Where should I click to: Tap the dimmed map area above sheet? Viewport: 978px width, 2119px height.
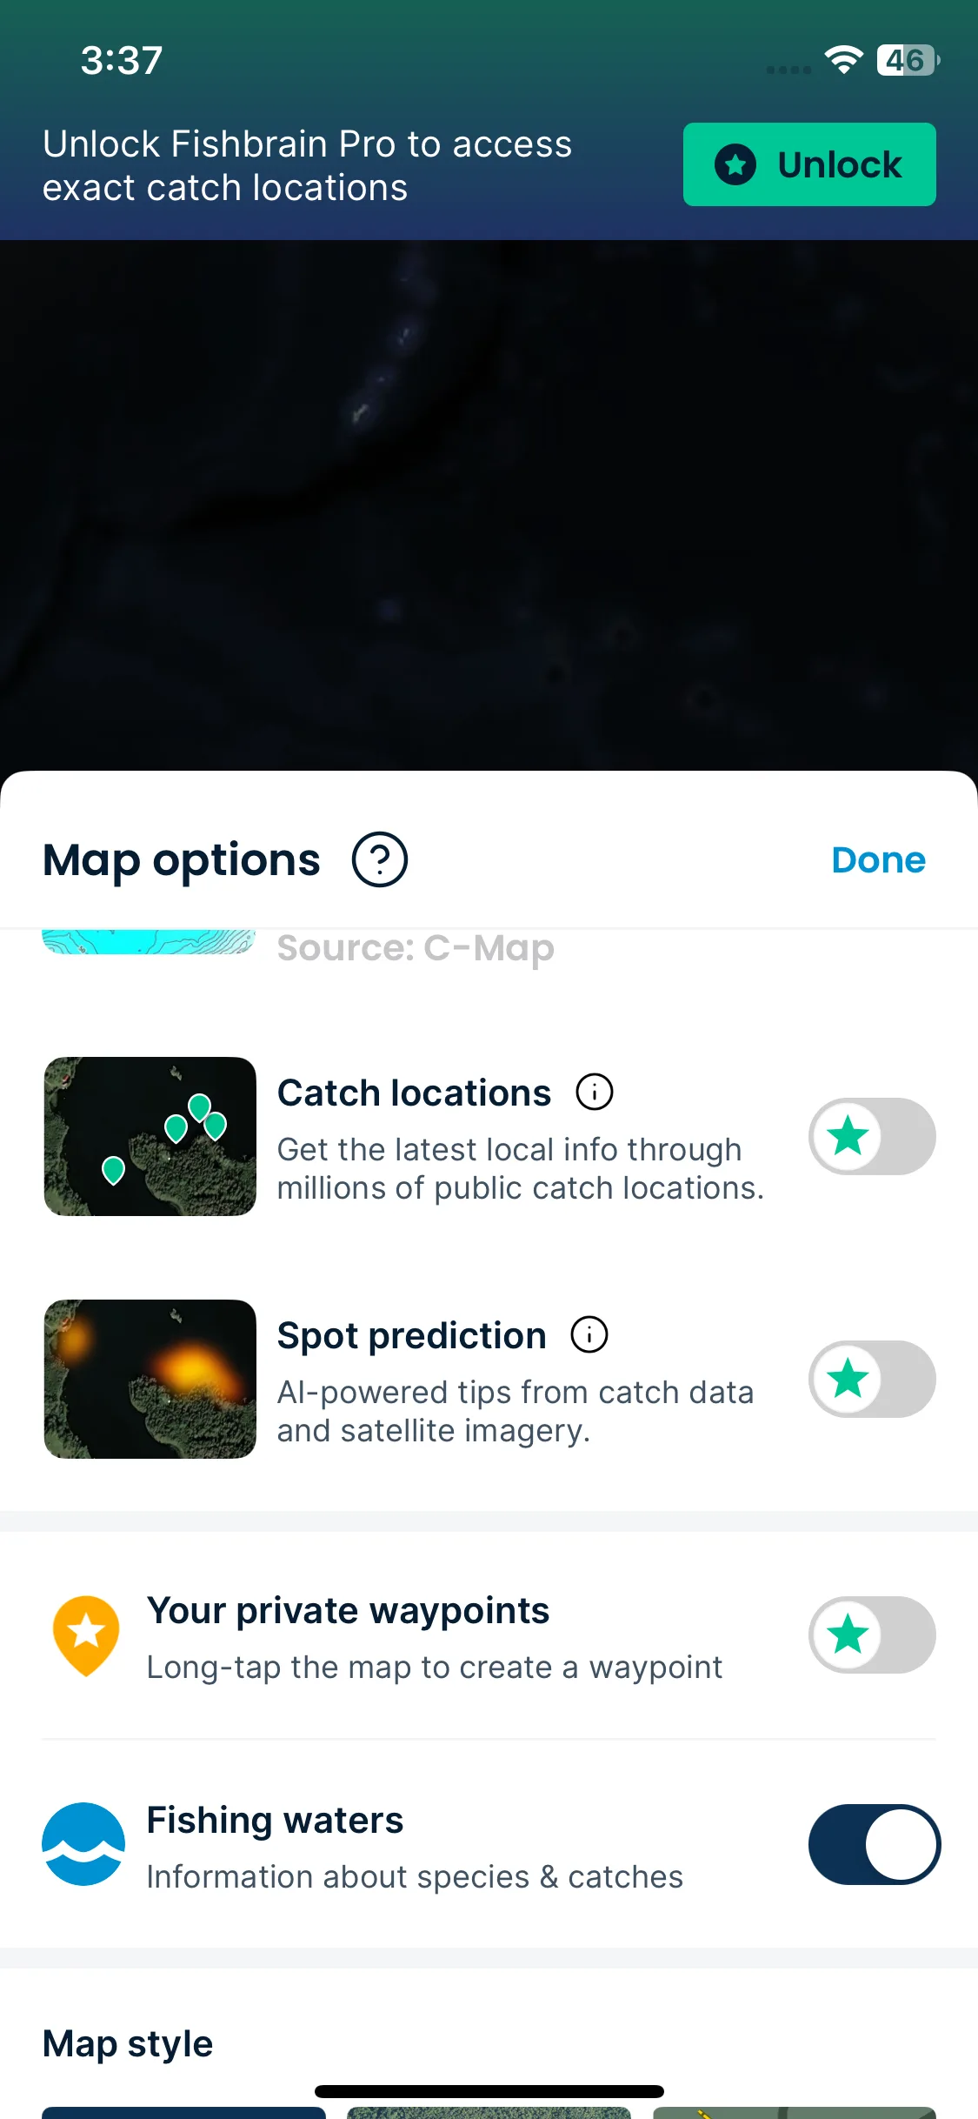[x=489, y=505]
